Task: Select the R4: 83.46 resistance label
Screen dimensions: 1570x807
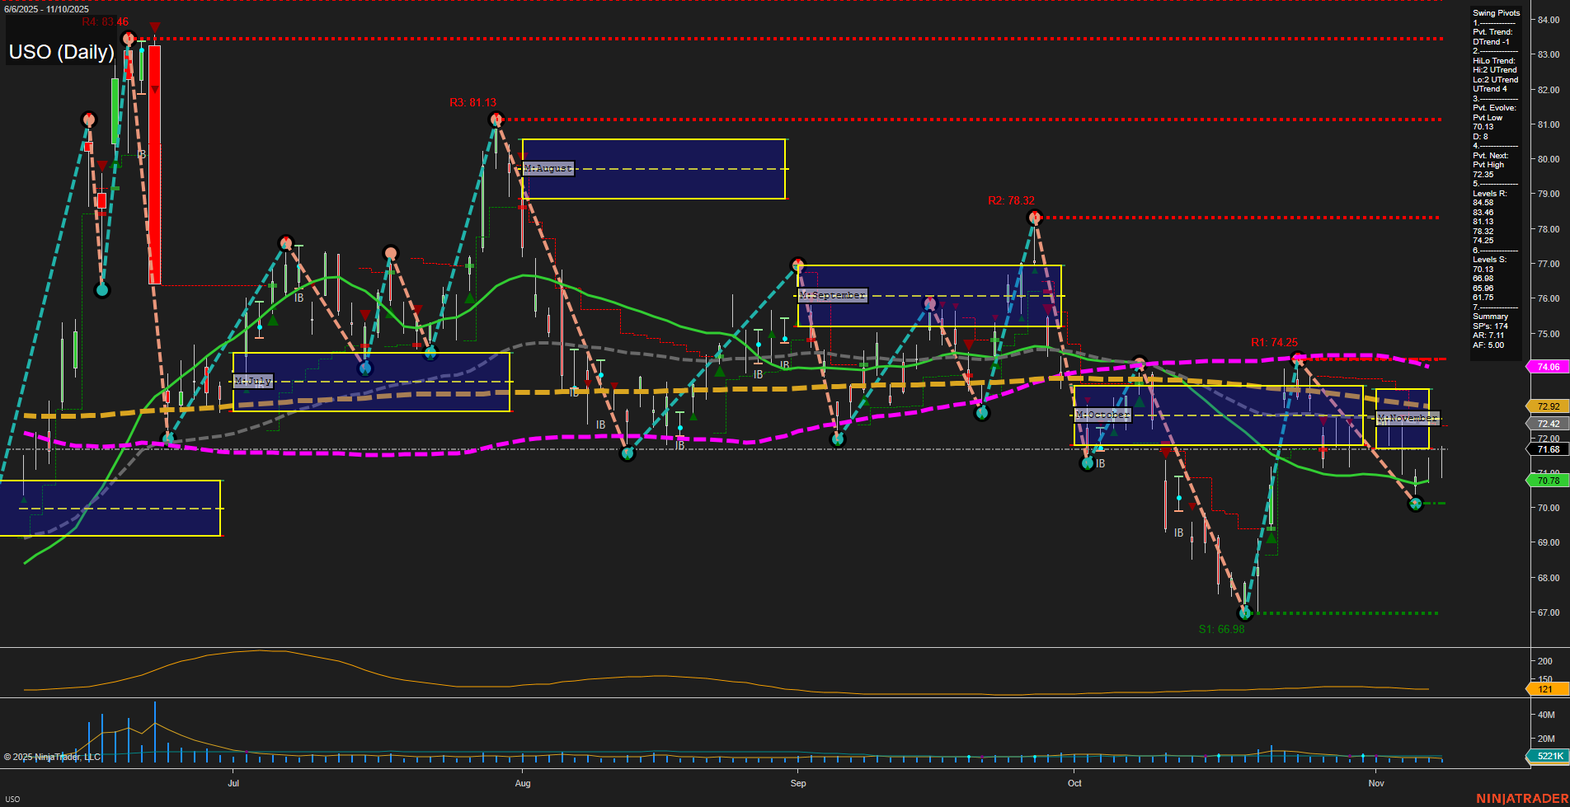Action: coord(105,23)
